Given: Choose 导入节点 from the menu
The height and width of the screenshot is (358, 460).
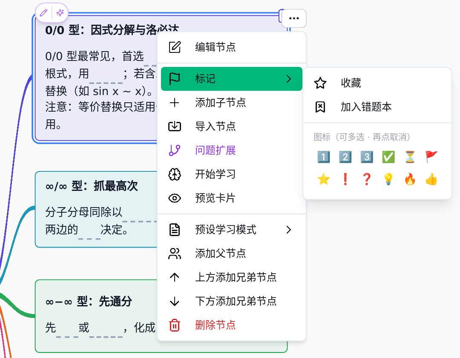Looking at the screenshot, I should 232,127.
